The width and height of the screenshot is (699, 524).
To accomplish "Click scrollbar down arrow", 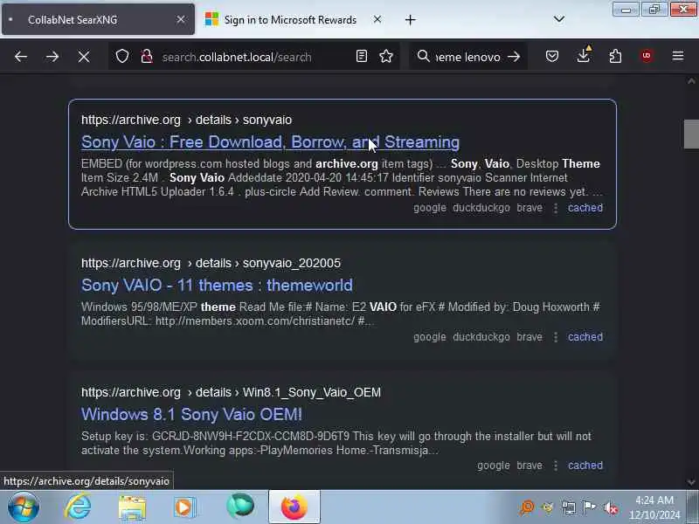I will (x=691, y=482).
